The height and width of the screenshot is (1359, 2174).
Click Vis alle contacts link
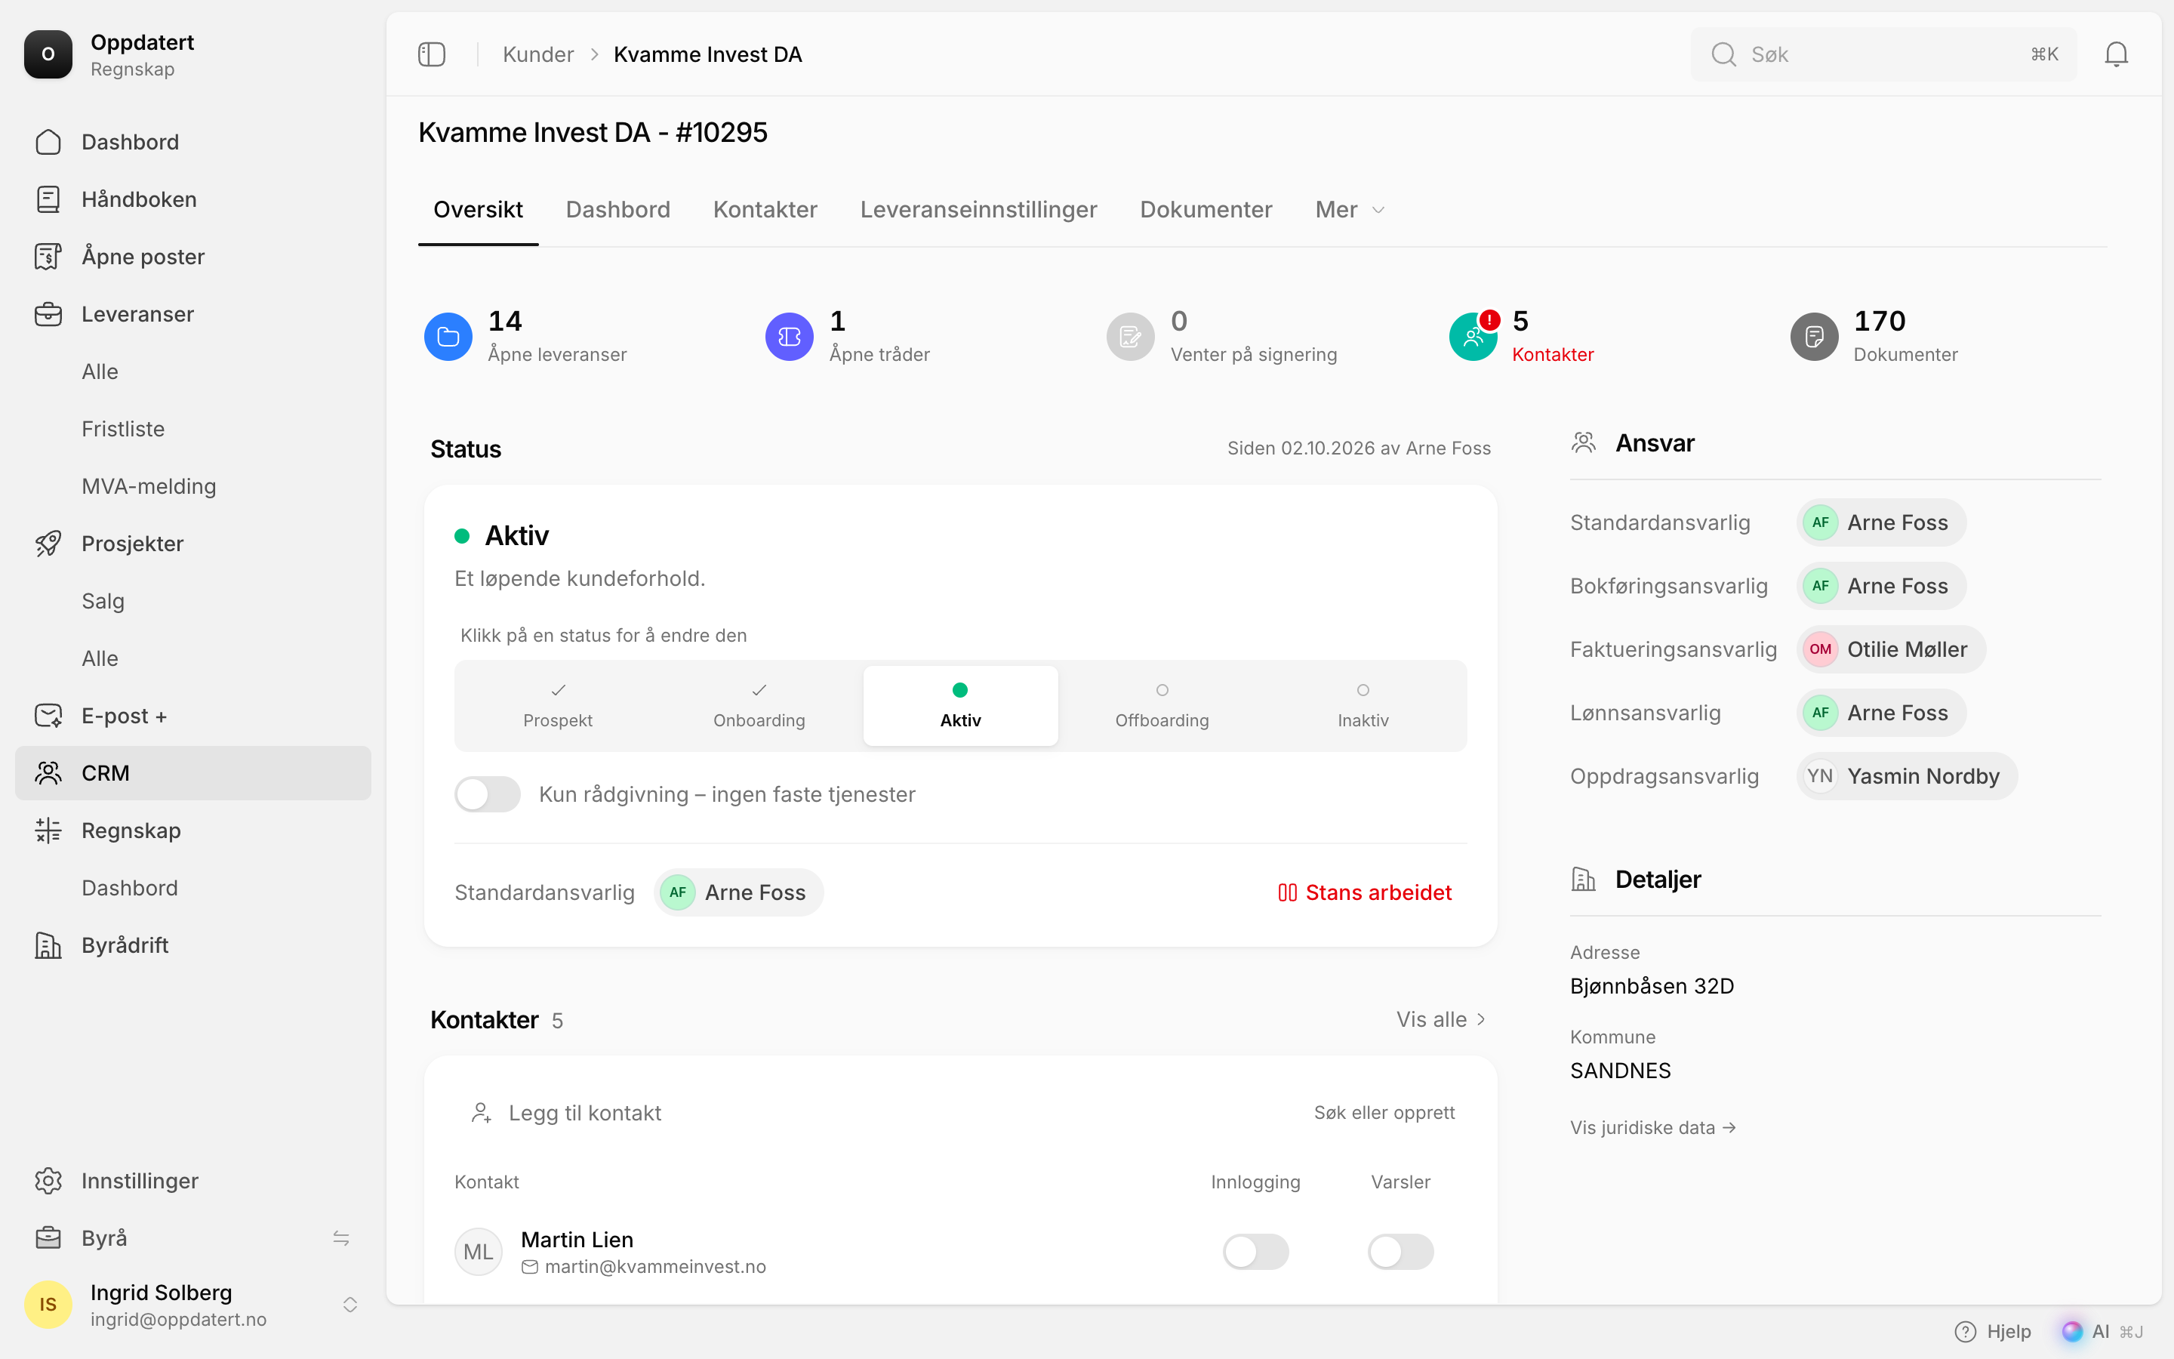1441,1019
